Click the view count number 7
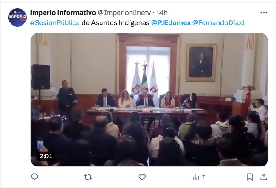The height and width of the screenshot is (188, 276). click(203, 177)
